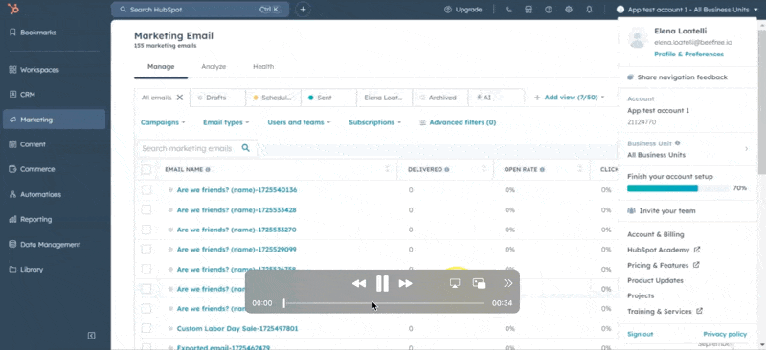The image size is (766, 350).
Task: Open email Are we friends? (name)-1725540136
Action: pos(237,190)
